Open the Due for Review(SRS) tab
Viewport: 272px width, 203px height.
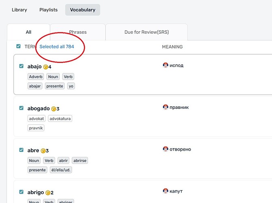[x=147, y=32]
